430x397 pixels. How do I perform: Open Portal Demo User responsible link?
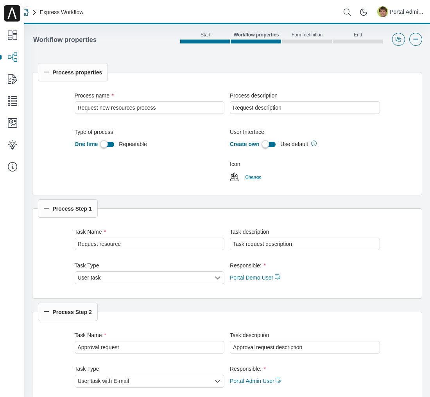coord(251,278)
